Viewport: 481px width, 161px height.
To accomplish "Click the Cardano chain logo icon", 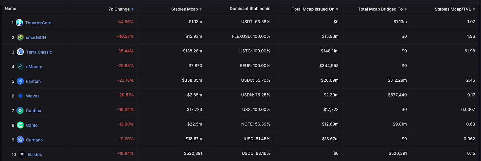I will click(x=20, y=140).
